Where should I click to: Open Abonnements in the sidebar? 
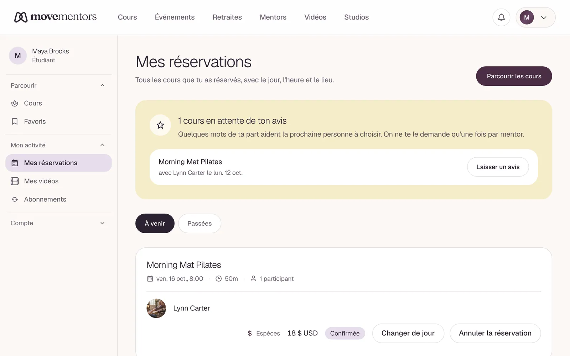click(58, 199)
